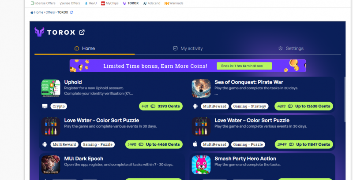Go to Offers breadcrumb link
This screenshot has height=180, width=353.
click(50, 12)
